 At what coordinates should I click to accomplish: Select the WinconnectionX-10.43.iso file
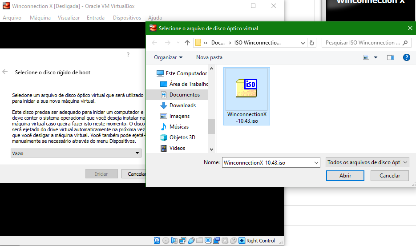coord(247,96)
